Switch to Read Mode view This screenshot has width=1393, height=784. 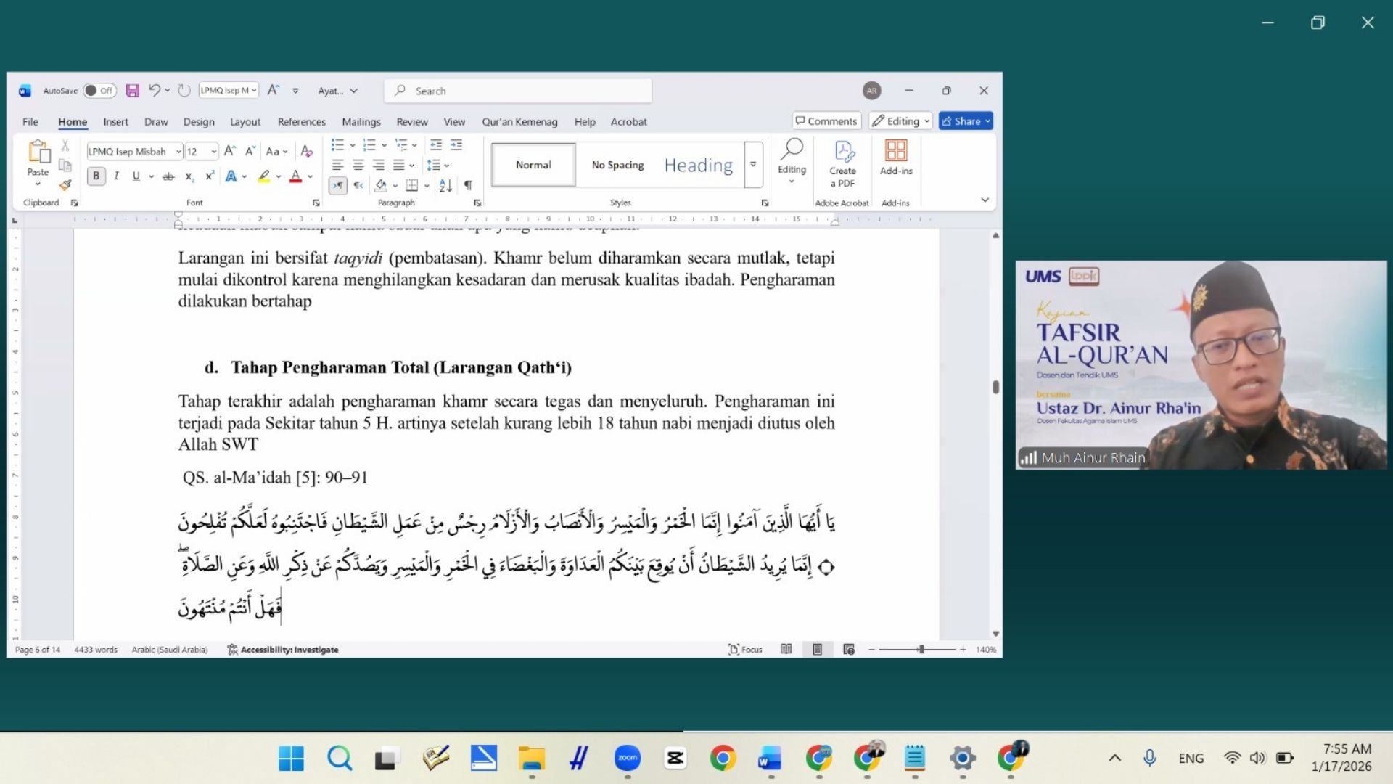(786, 649)
